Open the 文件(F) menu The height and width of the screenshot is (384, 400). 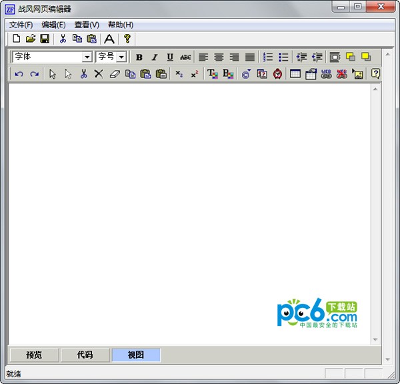(21, 25)
